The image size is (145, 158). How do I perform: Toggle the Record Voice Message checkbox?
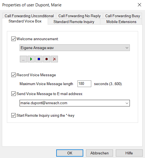pyautogui.click(x=14, y=75)
